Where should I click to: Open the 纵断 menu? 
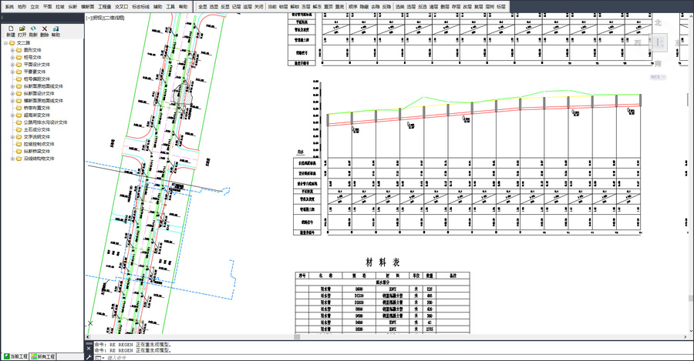[x=73, y=7]
